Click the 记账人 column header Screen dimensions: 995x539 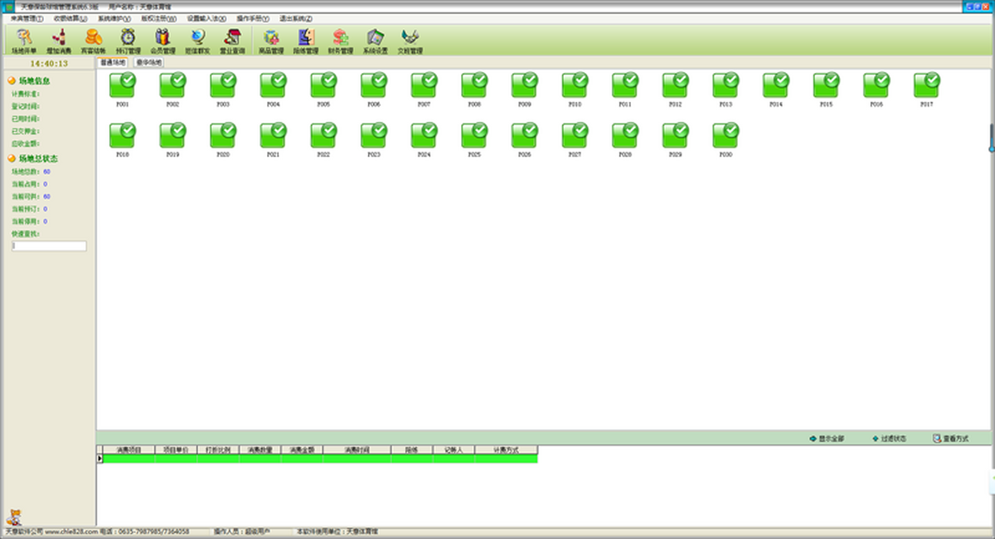pos(454,449)
